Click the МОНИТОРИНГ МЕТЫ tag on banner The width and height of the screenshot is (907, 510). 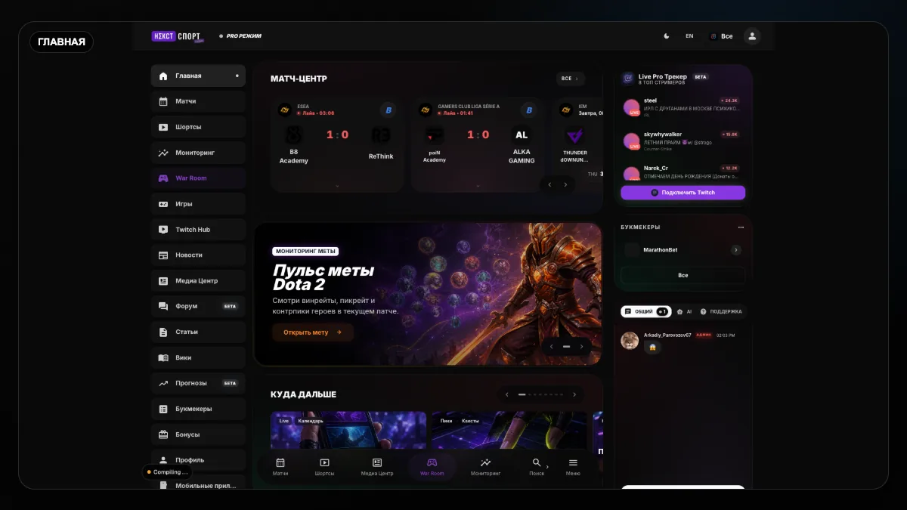click(306, 252)
